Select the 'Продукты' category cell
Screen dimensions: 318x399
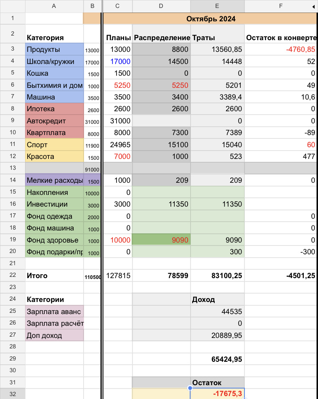pos(54,49)
